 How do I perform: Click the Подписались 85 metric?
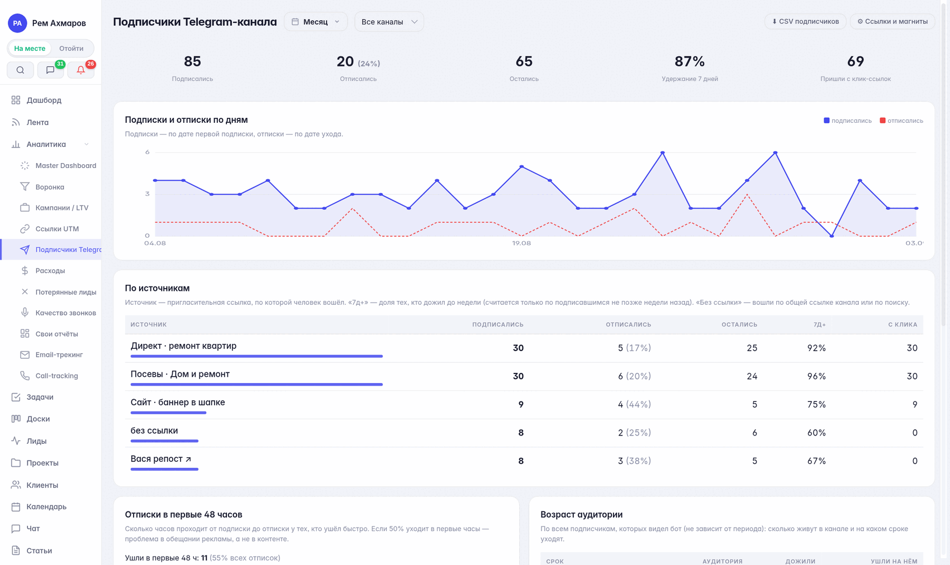pyautogui.click(x=192, y=68)
